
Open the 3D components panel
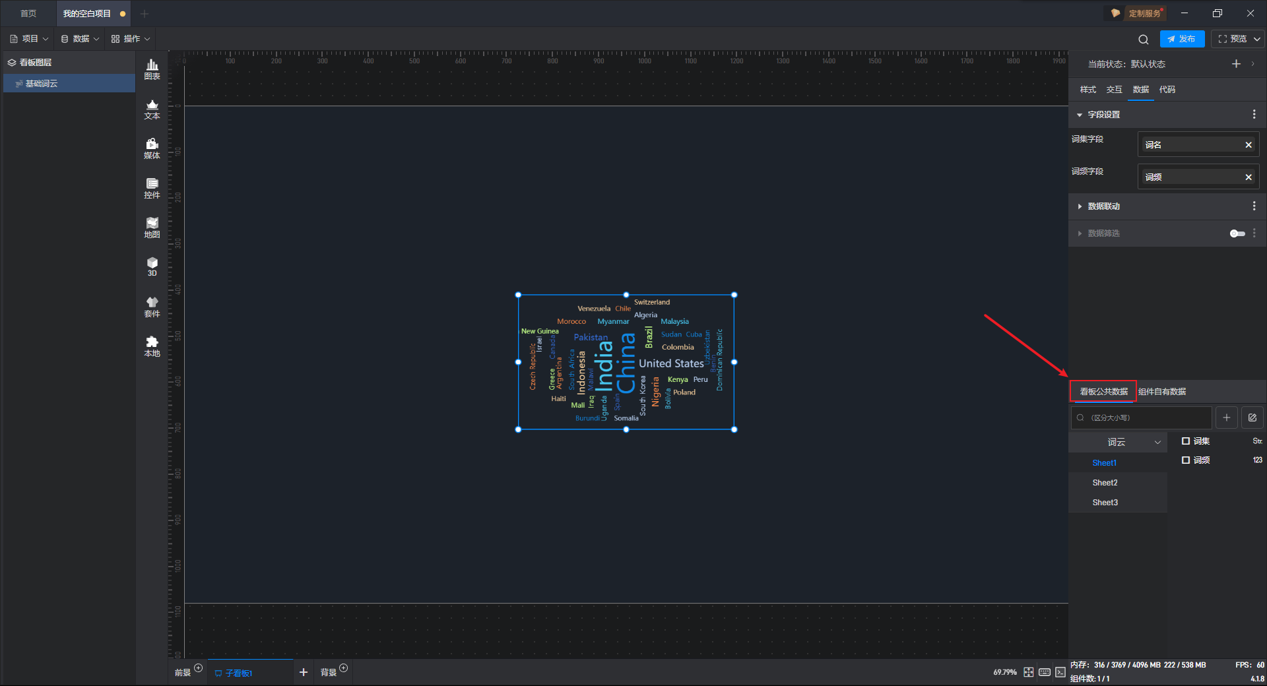(152, 266)
